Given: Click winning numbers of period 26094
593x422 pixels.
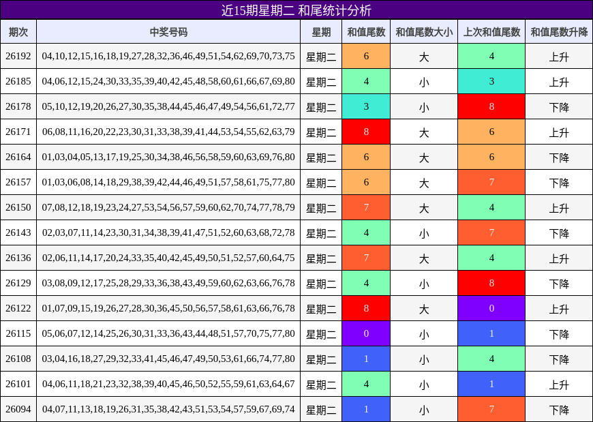Looking at the screenshot, I should pos(168,409).
